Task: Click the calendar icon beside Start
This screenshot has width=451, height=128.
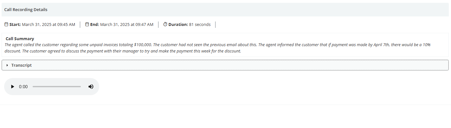Action: (6, 24)
